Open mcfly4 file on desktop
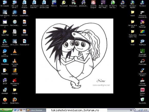This screenshot has width=149, height=112. click(x=24, y=23)
